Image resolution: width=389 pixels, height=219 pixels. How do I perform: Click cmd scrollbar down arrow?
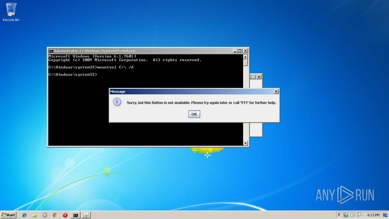(x=246, y=143)
